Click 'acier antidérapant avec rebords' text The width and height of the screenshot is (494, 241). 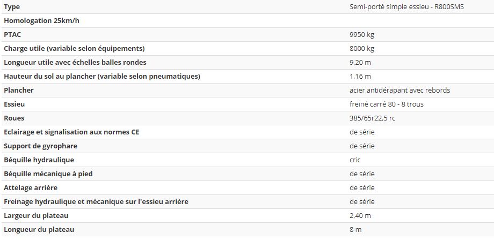[x=400, y=91]
